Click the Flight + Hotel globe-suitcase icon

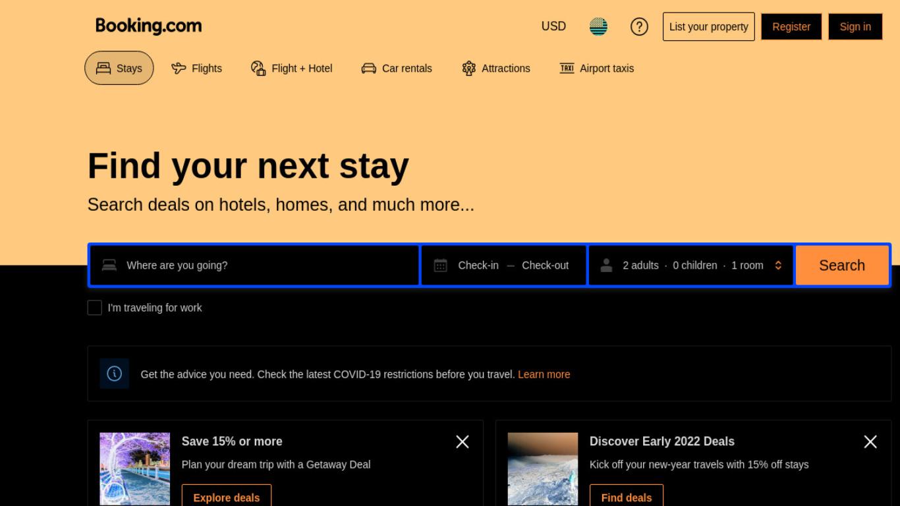click(258, 68)
